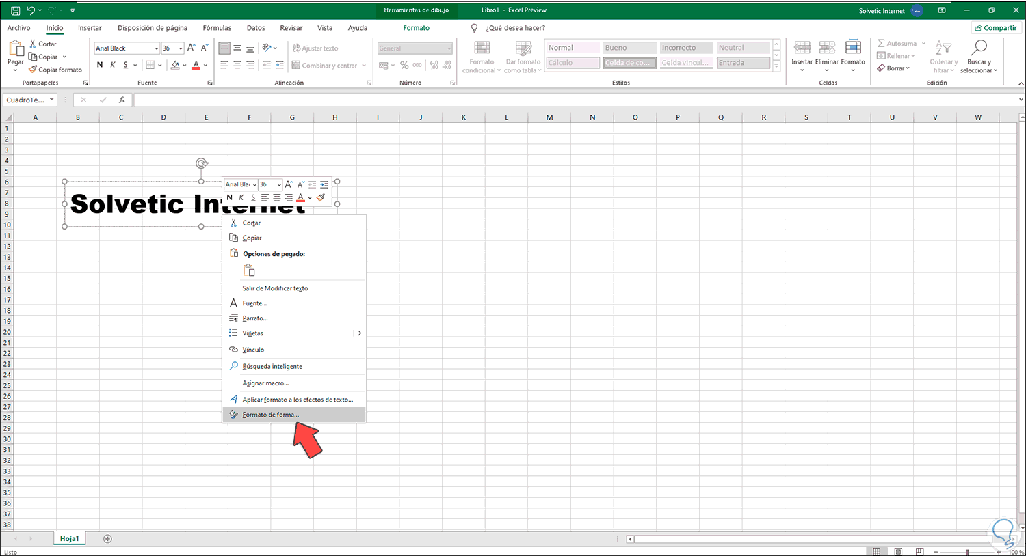
Task: Share the workbook with Compartir
Action: (x=995, y=28)
